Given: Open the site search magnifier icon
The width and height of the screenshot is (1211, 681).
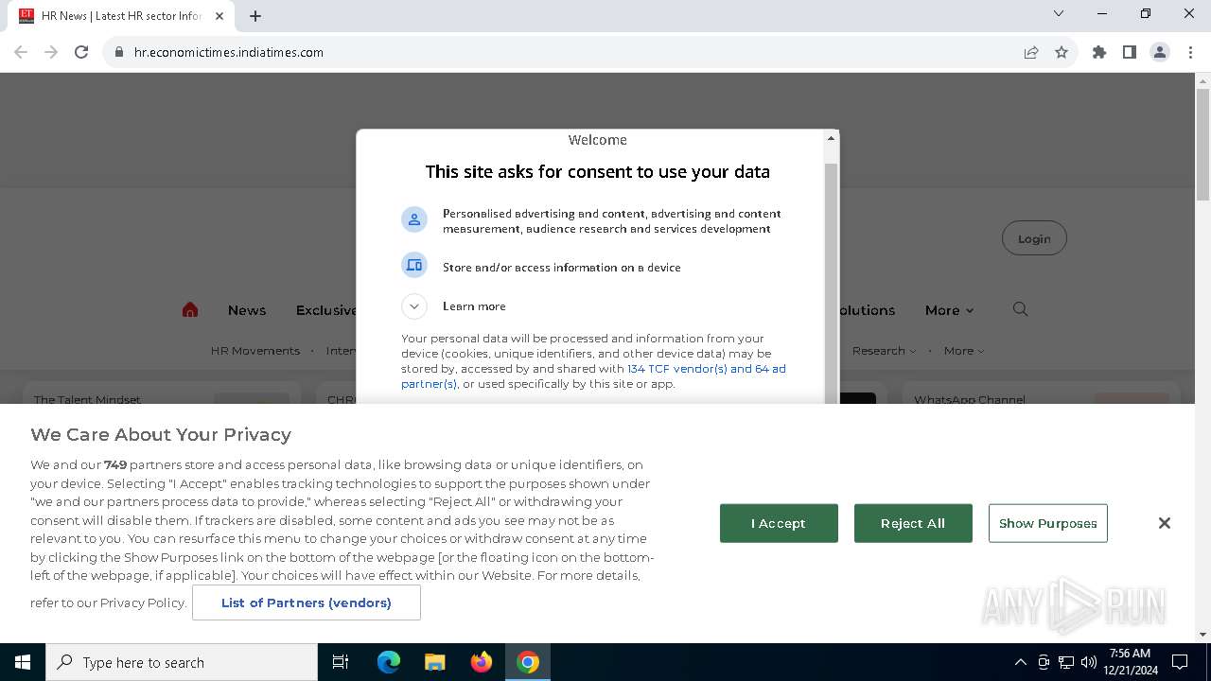Looking at the screenshot, I should 1020,309.
